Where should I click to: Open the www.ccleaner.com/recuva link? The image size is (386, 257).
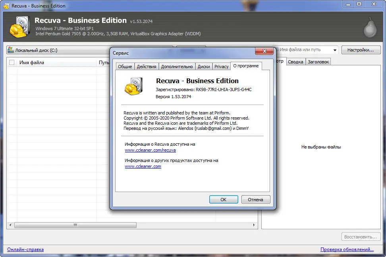click(150, 150)
